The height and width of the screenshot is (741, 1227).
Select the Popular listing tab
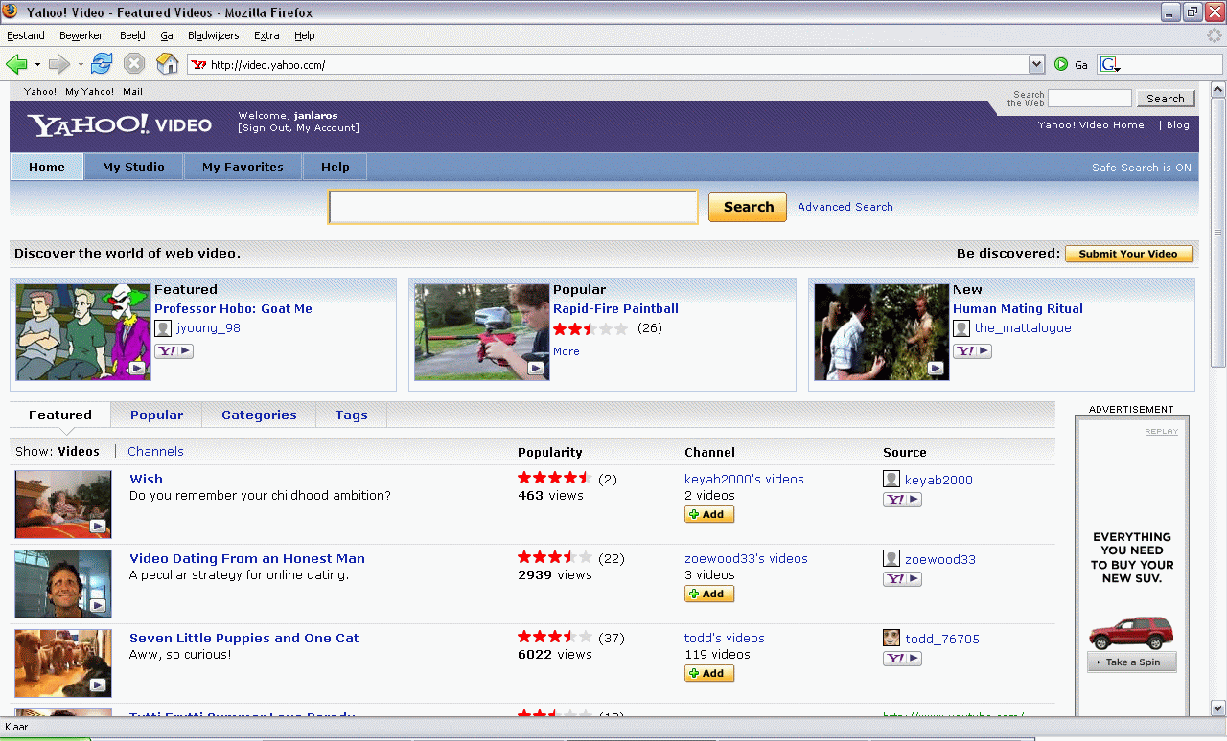click(x=157, y=415)
